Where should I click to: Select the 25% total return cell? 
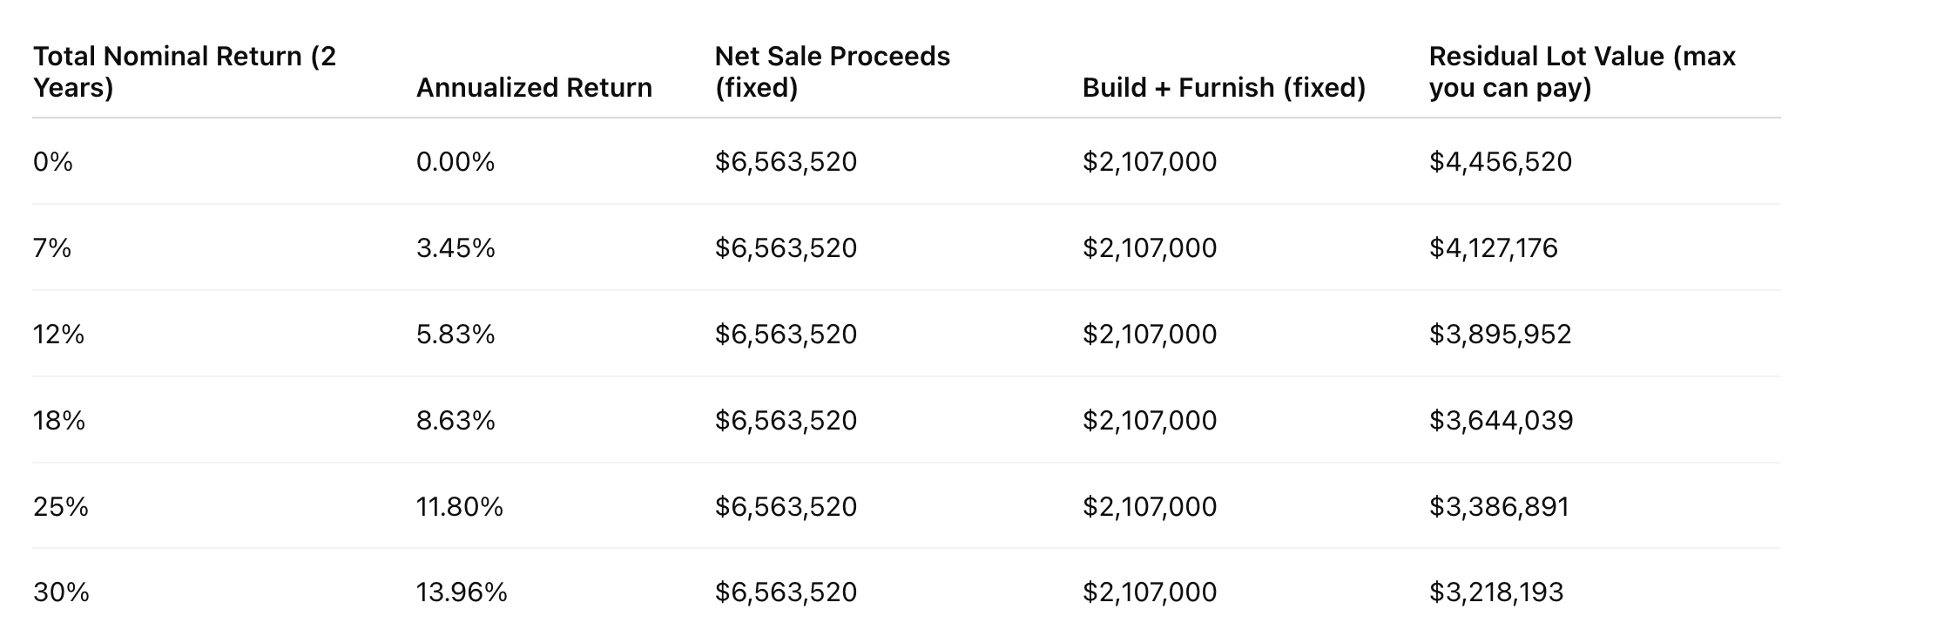[61, 507]
